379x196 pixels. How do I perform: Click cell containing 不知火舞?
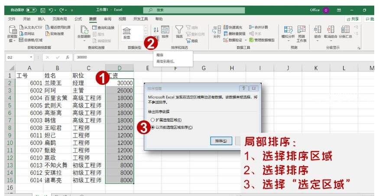click(x=57, y=165)
